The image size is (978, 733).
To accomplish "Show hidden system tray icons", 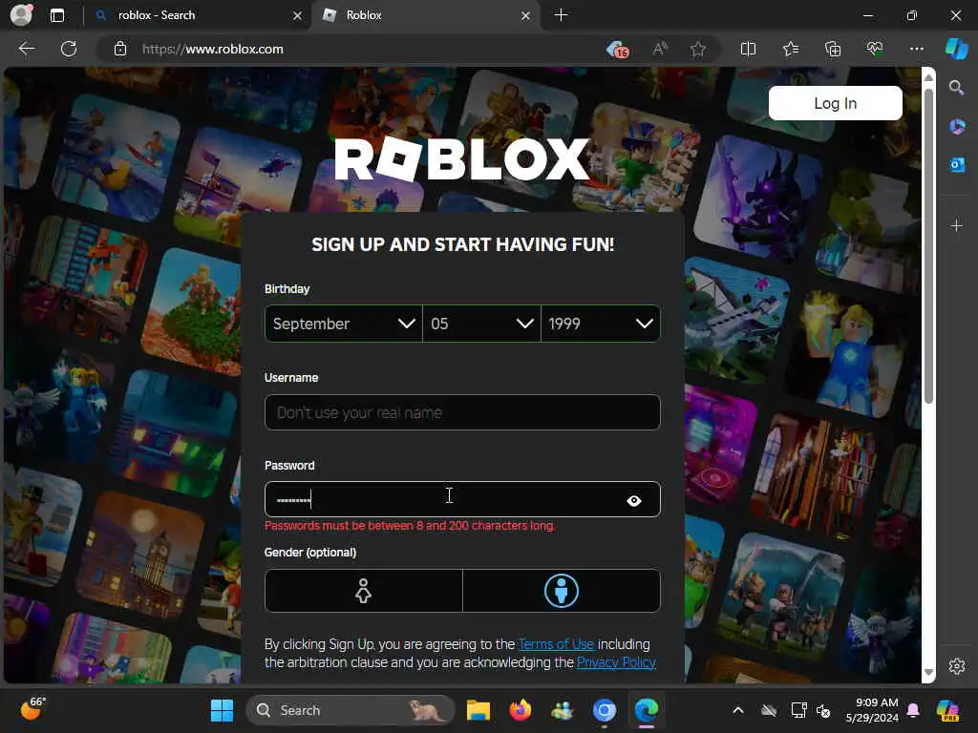I will [738, 710].
